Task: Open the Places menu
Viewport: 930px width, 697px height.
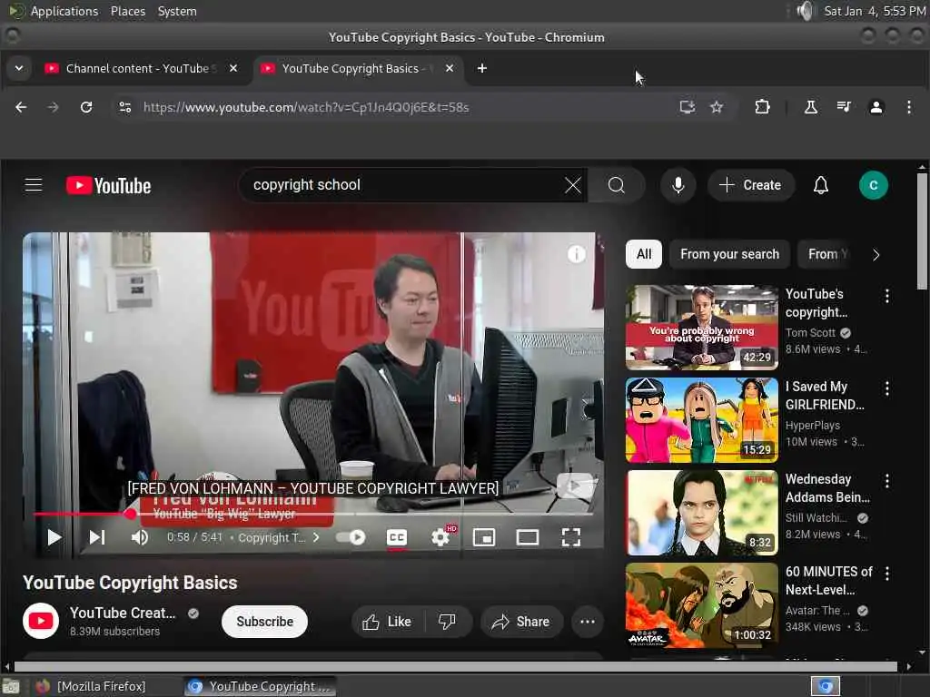Action: [128, 11]
